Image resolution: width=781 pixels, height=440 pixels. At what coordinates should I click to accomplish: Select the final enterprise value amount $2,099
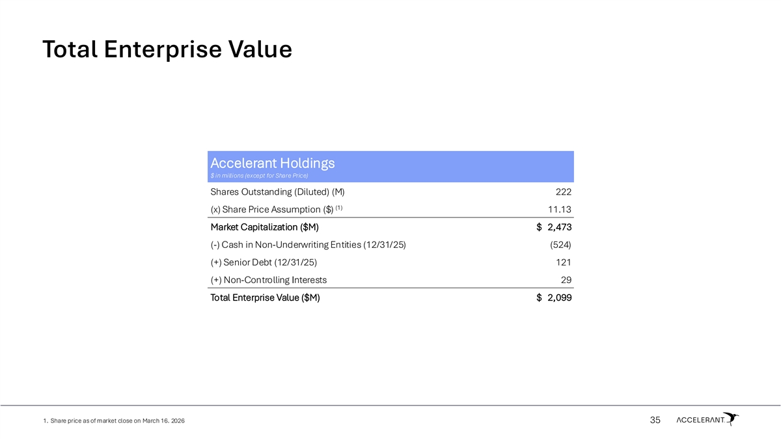tap(554, 298)
